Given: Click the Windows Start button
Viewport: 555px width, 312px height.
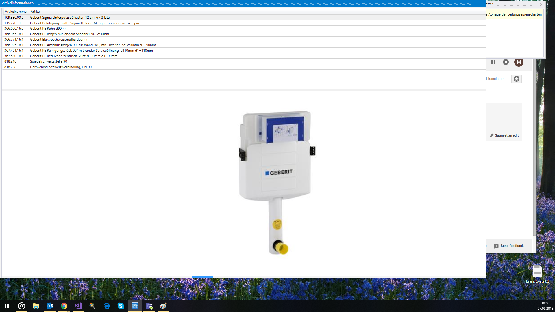Looking at the screenshot, I should [x=7, y=306].
